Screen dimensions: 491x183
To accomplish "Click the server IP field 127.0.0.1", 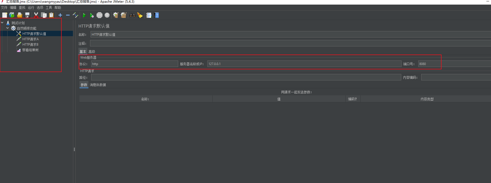I will [304, 64].
